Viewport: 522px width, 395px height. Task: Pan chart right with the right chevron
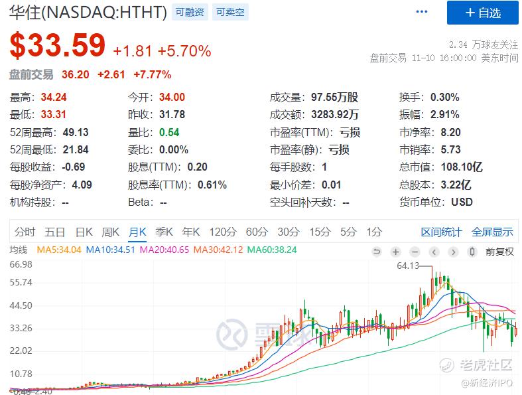tap(453, 252)
